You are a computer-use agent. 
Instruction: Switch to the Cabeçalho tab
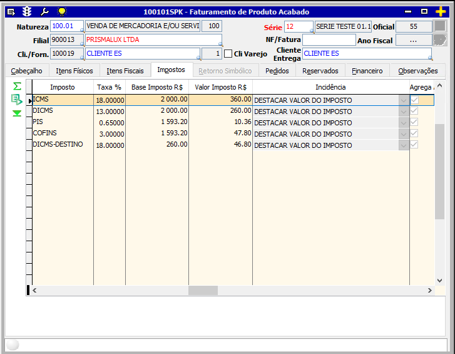pos(26,71)
